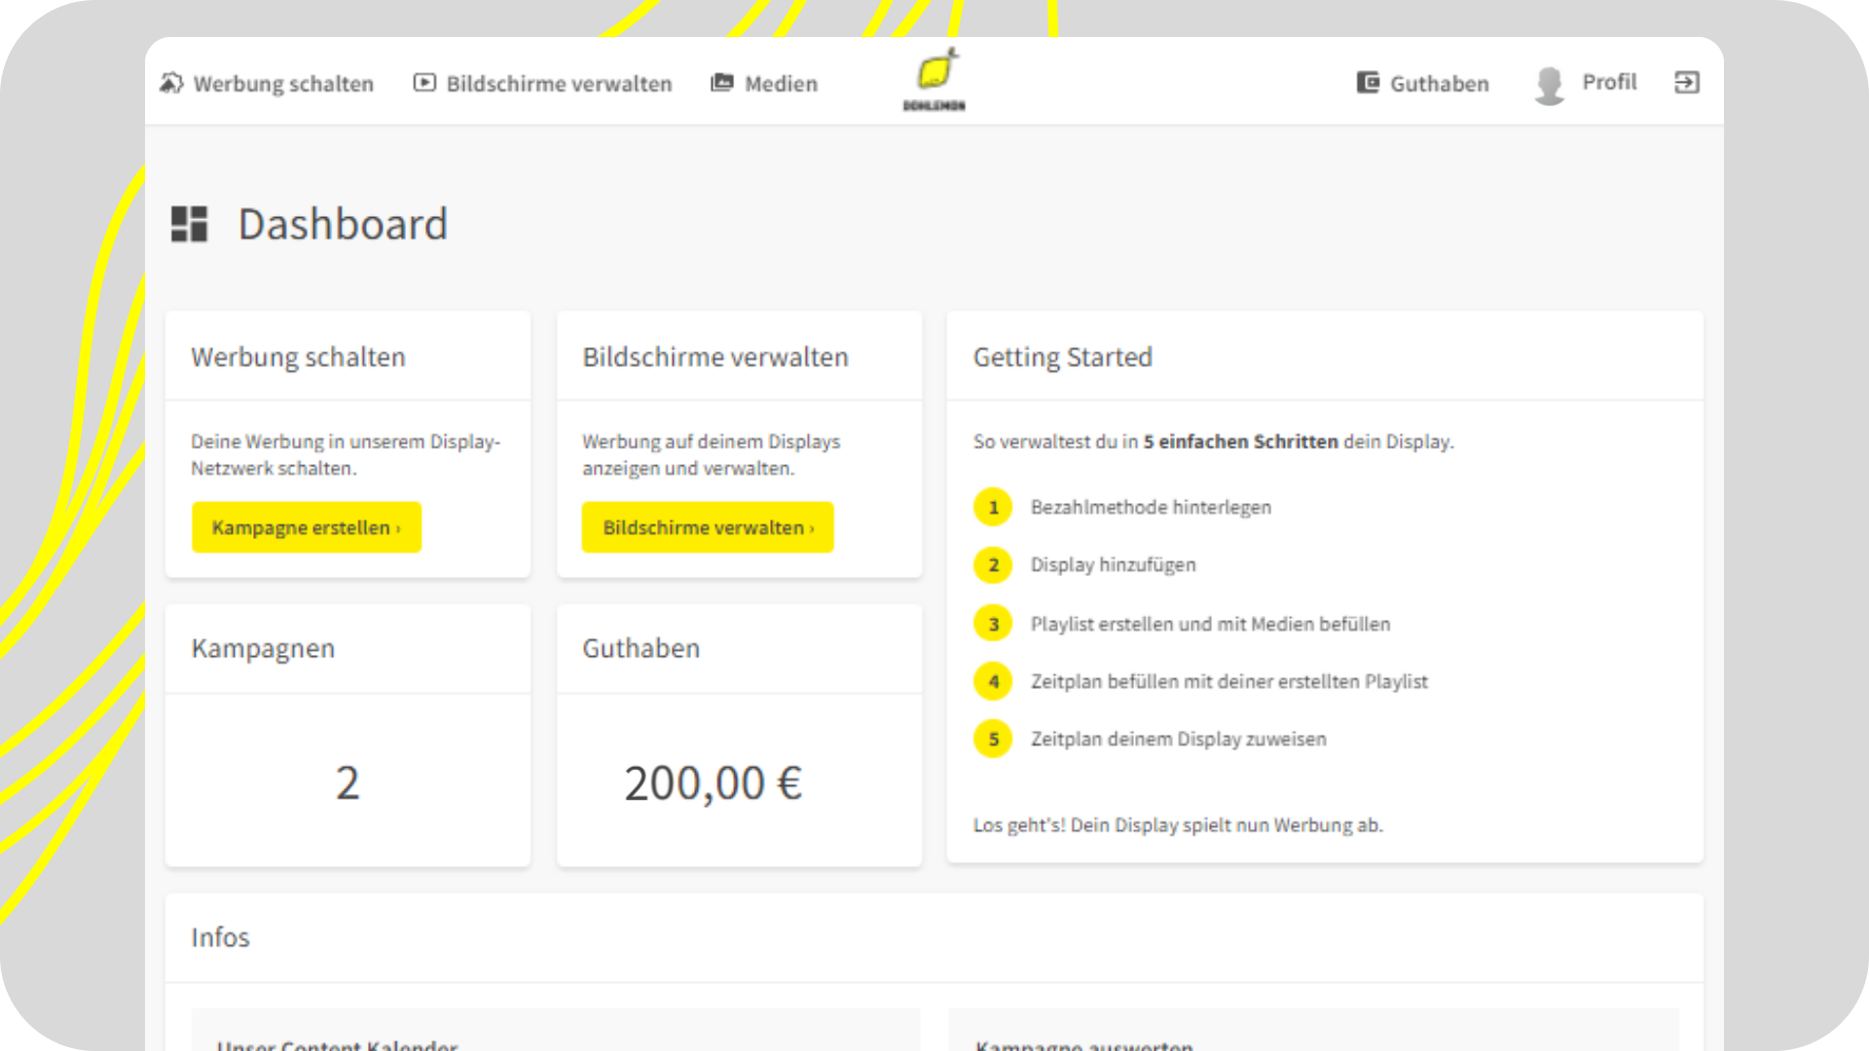
Task: Click the logout arrow icon
Action: click(x=1686, y=83)
